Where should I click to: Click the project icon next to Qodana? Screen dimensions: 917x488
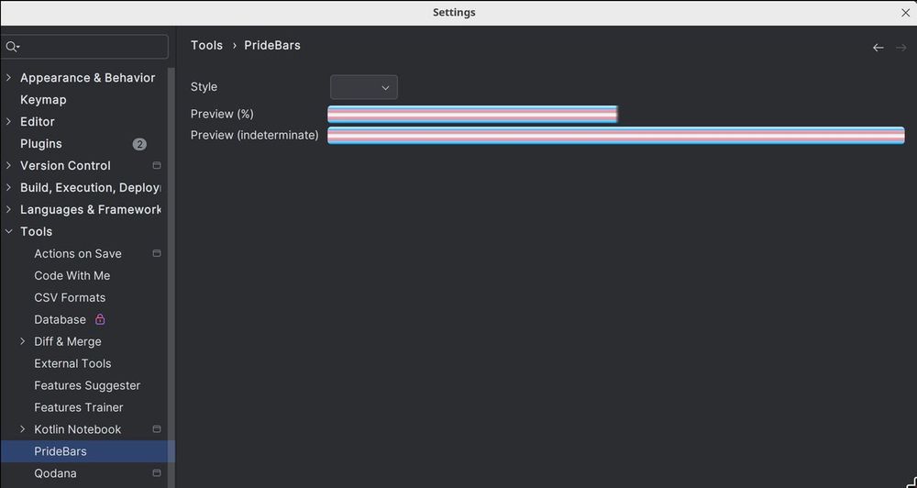[x=157, y=473]
